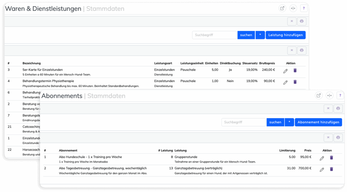The height and width of the screenshot is (192, 347).
Task: Edit the Abo Hundeschule subscription
Action: tap(322, 158)
